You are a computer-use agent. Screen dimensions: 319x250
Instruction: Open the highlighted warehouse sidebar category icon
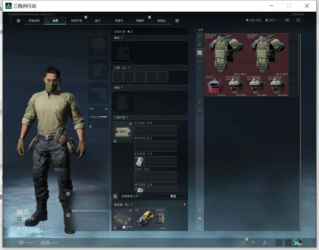click(200, 53)
